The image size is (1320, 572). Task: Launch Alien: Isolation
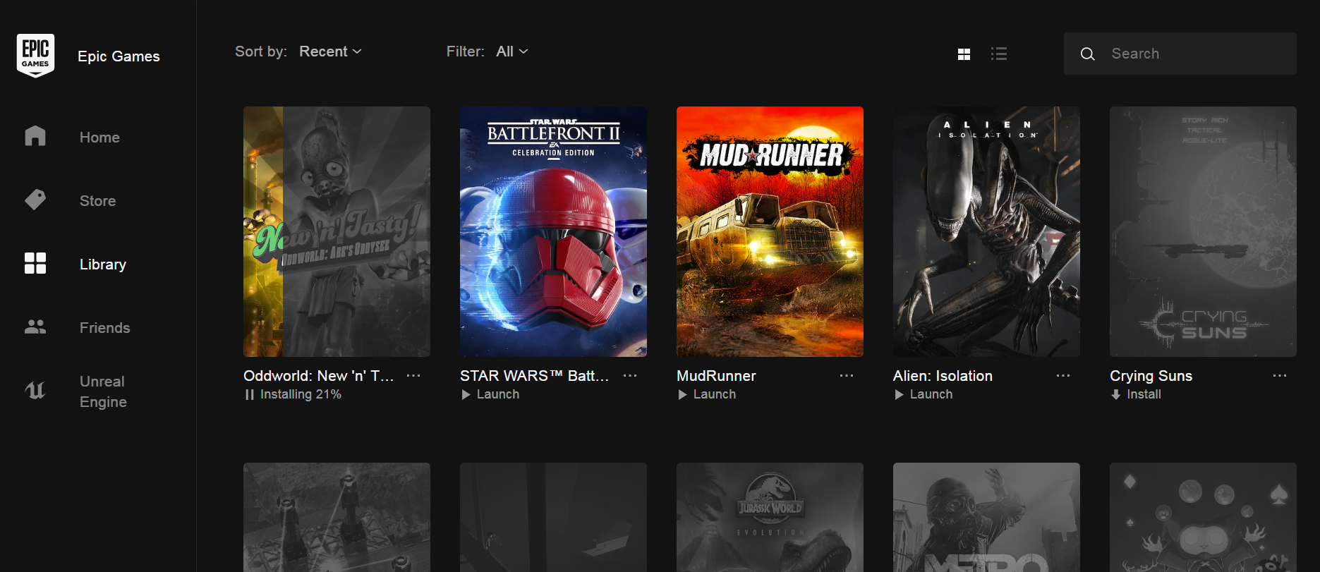[x=924, y=395]
